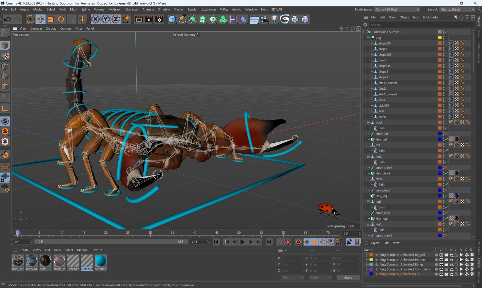Select the Standart material thumbnail

click(101, 261)
